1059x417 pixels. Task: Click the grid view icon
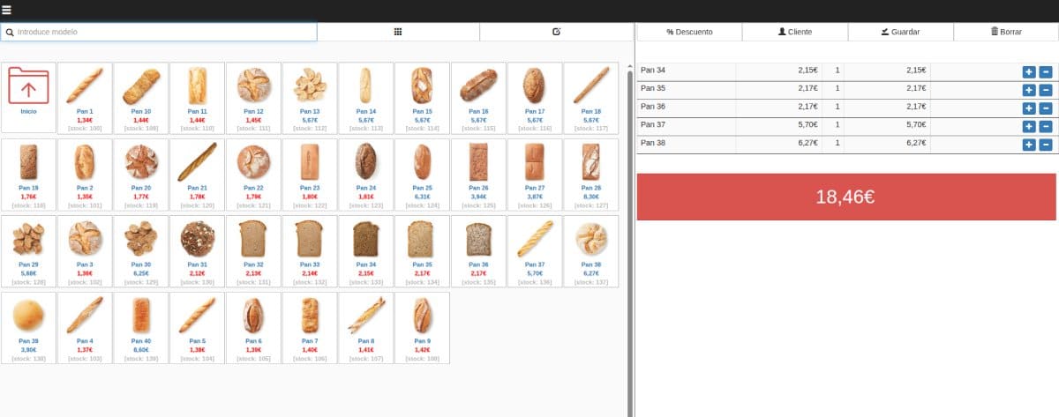398,32
